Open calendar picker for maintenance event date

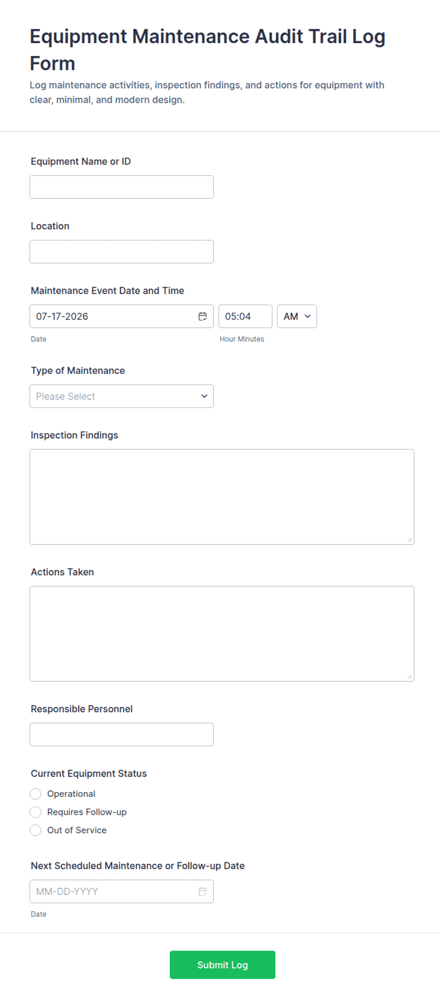[x=202, y=316]
